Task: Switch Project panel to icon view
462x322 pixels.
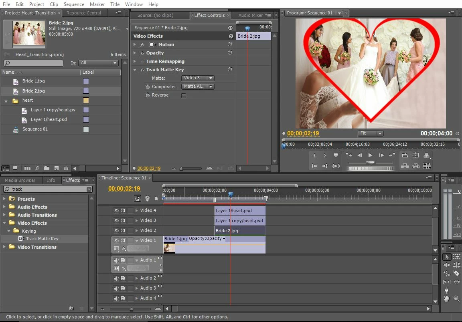Action: pos(15,168)
